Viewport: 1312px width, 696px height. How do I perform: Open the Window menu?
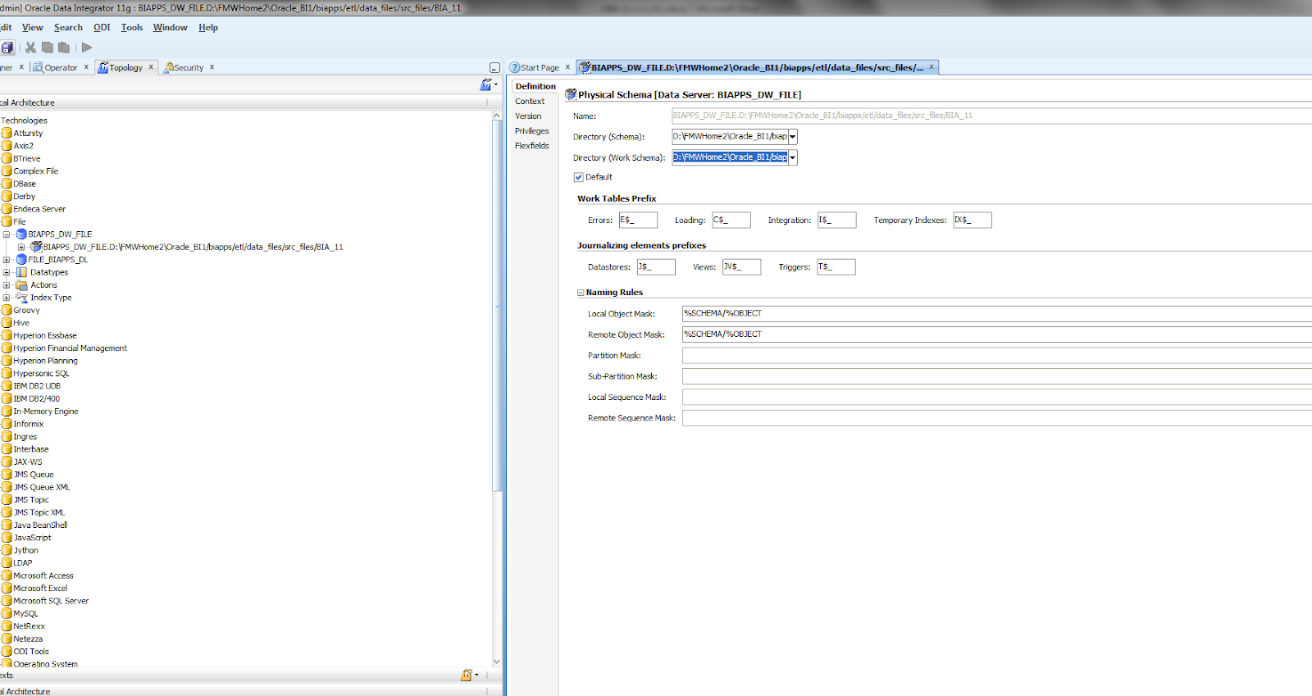tap(170, 28)
